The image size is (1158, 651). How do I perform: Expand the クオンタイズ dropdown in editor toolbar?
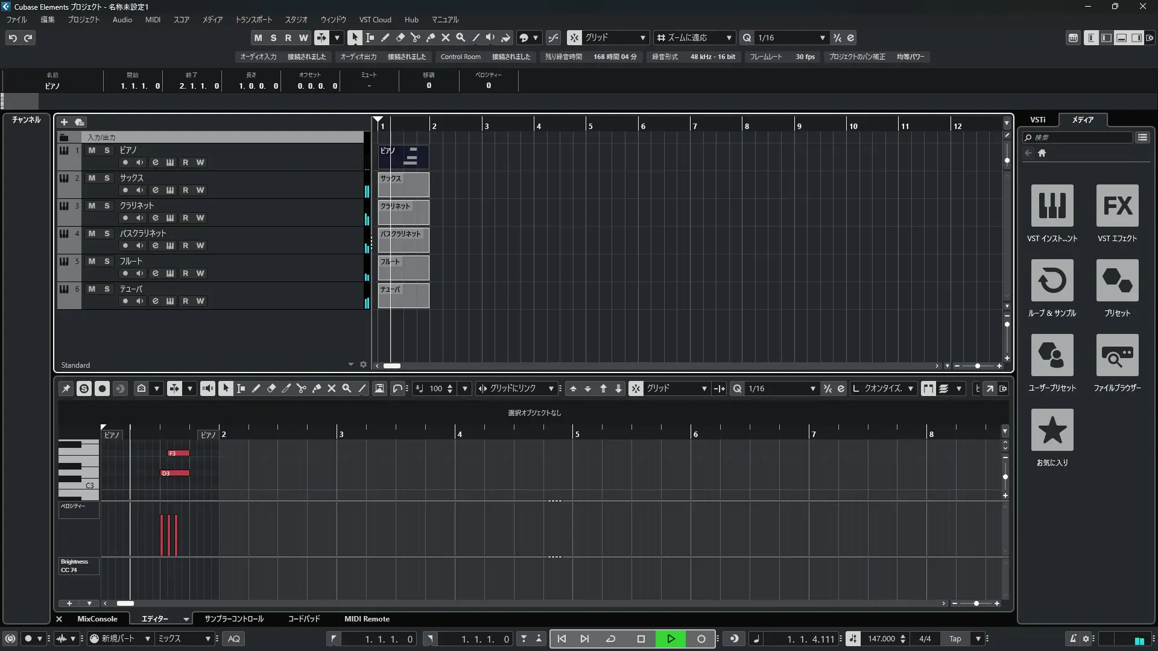point(910,389)
